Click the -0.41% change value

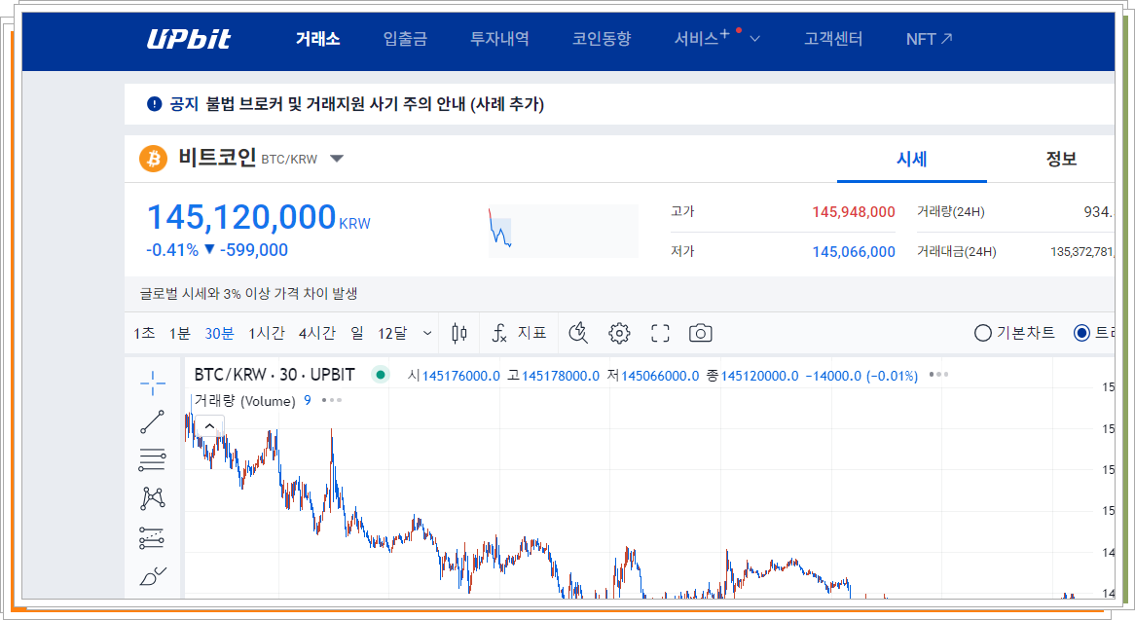click(172, 250)
